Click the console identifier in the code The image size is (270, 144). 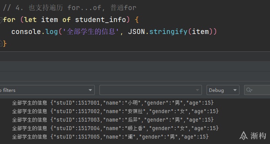pyautogui.click(x=26, y=32)
